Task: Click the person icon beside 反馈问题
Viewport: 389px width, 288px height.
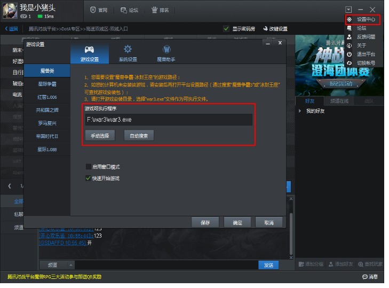Action: tap(350, 37)
